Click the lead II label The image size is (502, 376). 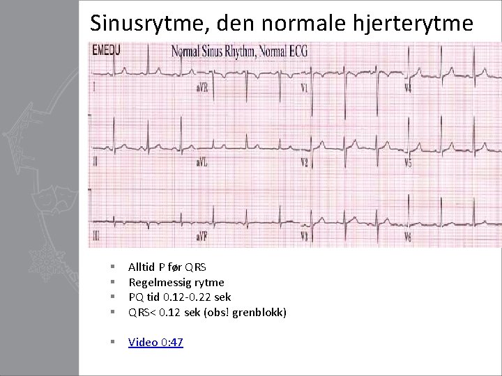point(95,162)
